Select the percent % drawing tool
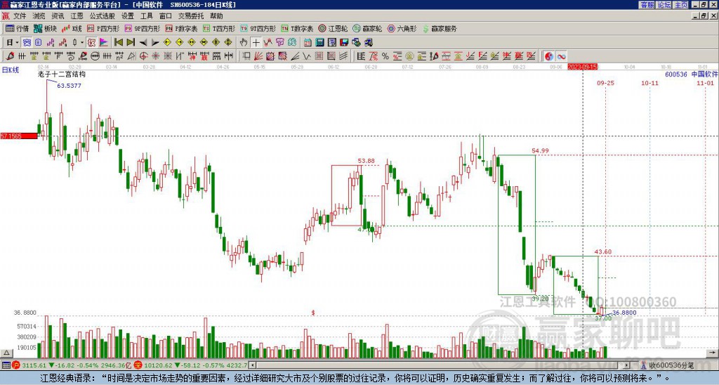 point(385,56)
